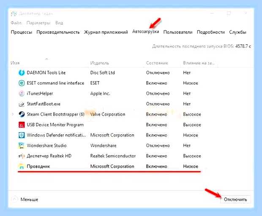Select the USB Device Moniter Program entry
The image size is (262, 216).
coord(55,125)
